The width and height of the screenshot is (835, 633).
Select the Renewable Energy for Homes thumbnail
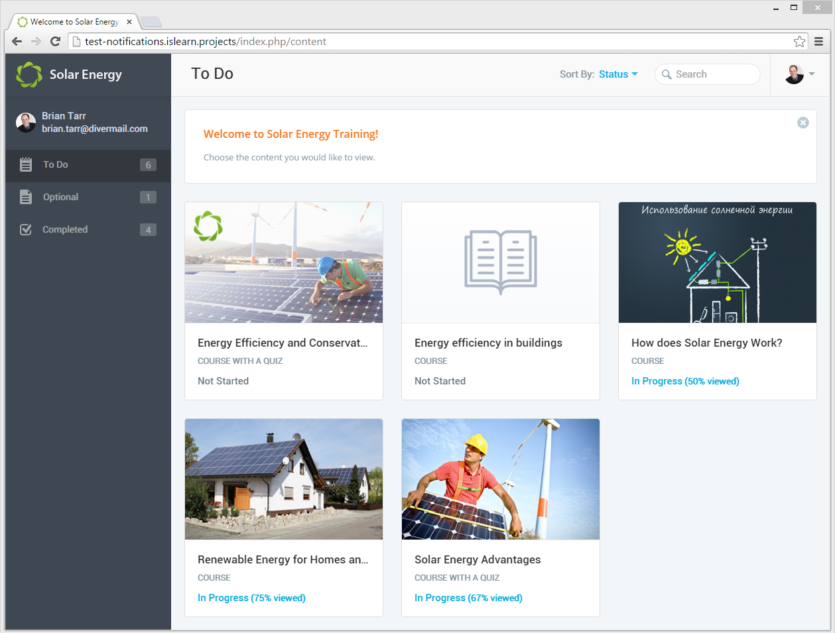click(284, 479)
